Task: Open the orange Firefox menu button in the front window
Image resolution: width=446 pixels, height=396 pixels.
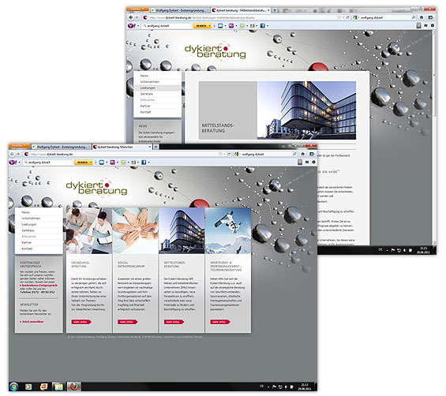Action: 19,146
